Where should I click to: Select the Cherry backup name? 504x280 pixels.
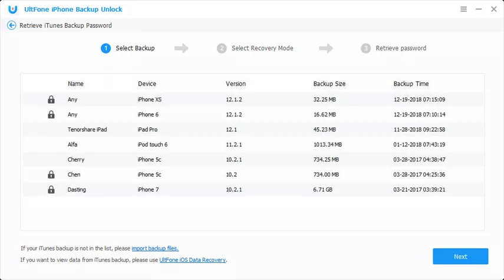pos(76,159)
